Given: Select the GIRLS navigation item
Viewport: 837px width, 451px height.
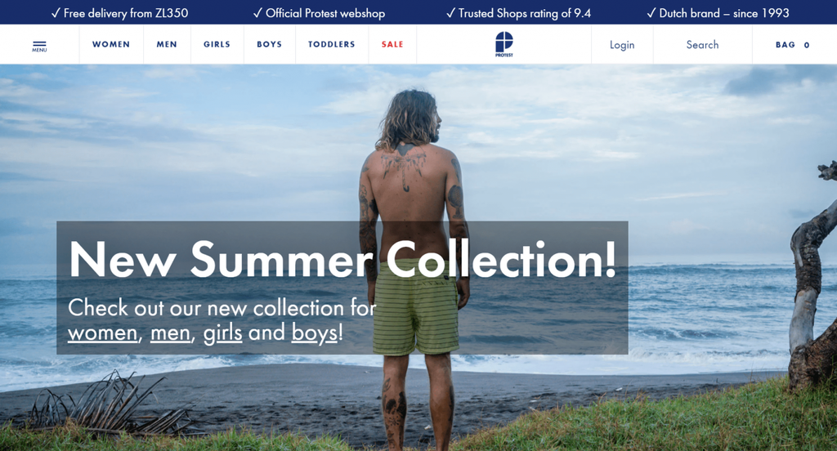Looking at the screenshot, I should coord(217,44).
